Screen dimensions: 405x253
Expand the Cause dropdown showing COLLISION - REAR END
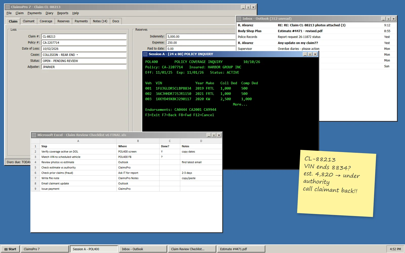coord(84,55)
